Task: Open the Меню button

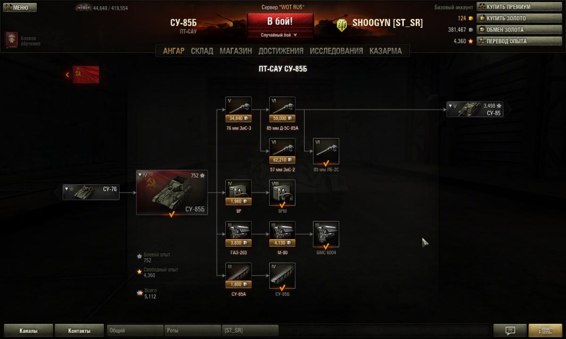Action: (x=19, y=8)
